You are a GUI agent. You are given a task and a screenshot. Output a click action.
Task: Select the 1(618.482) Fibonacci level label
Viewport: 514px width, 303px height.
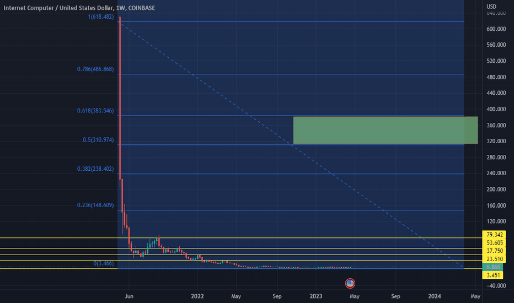tap(101, 17)
